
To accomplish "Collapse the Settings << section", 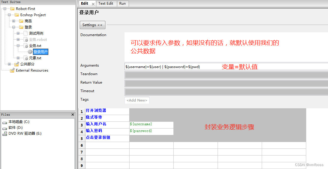I will (x=92, y=25).
